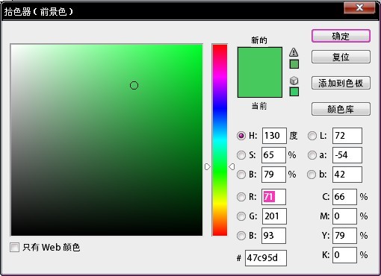Click the R field showing 71
This screenshot has width=381, height=276.
(273, 197)
